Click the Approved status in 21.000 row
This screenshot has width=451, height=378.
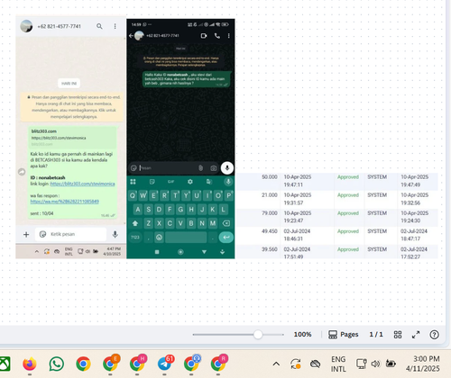(348, 195)
